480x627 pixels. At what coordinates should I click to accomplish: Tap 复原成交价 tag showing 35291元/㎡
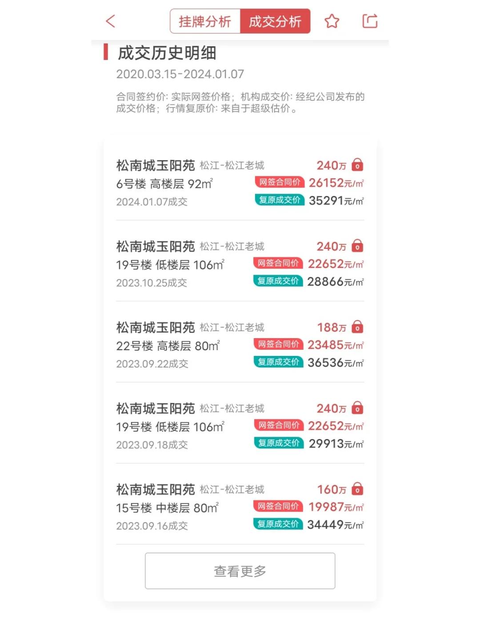(x=280, y=200)
